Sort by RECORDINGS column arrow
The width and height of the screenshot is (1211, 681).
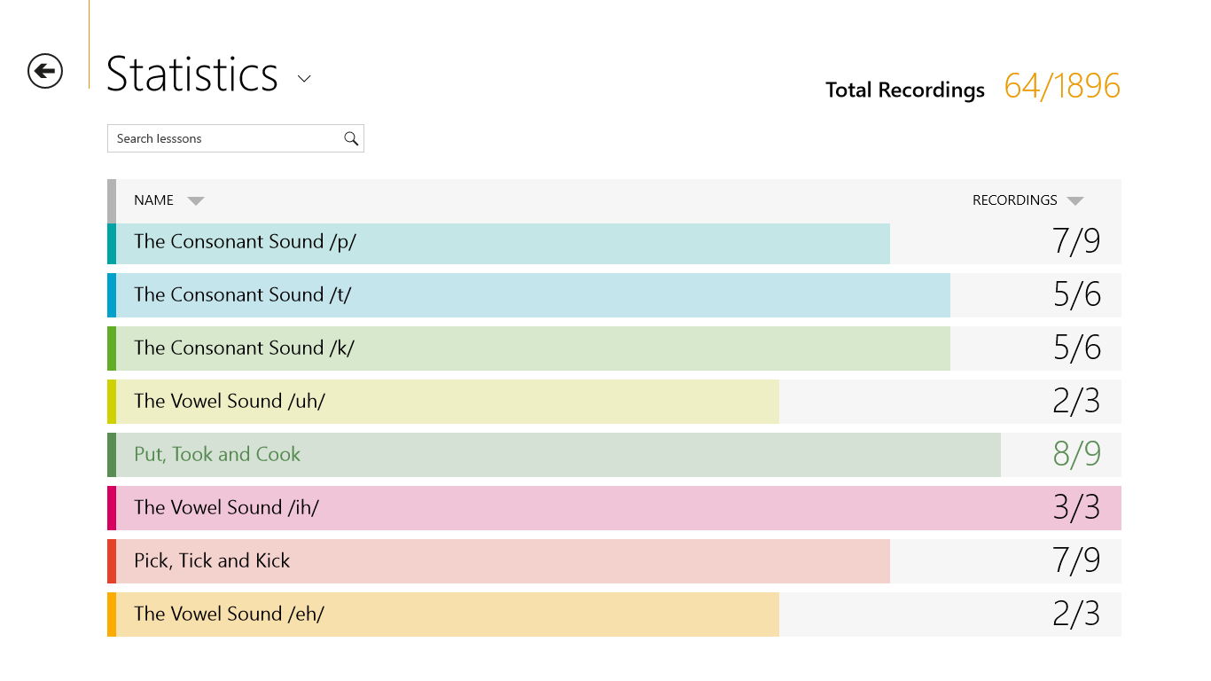[1074, 201]
